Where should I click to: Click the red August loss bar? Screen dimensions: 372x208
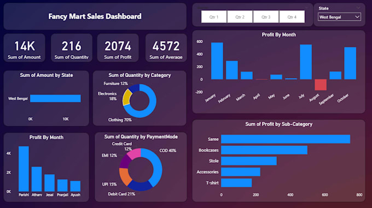(321, 85)
